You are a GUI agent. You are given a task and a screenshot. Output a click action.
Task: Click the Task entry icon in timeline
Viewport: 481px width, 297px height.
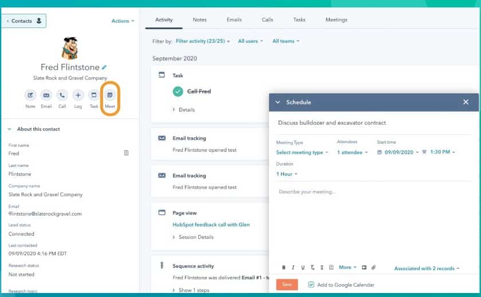(161, 75)
